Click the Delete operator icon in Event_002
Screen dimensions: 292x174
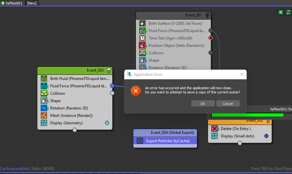[214, 128]
